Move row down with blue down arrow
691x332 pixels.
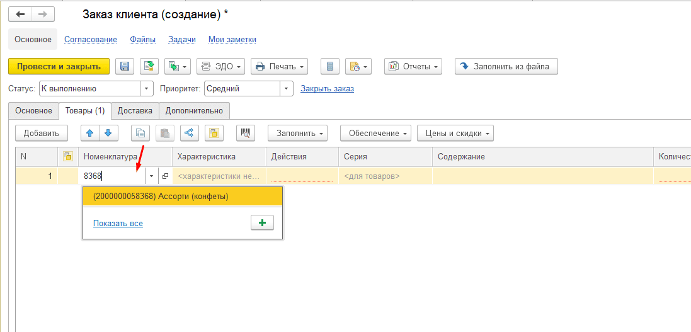(x=108, y=133)
